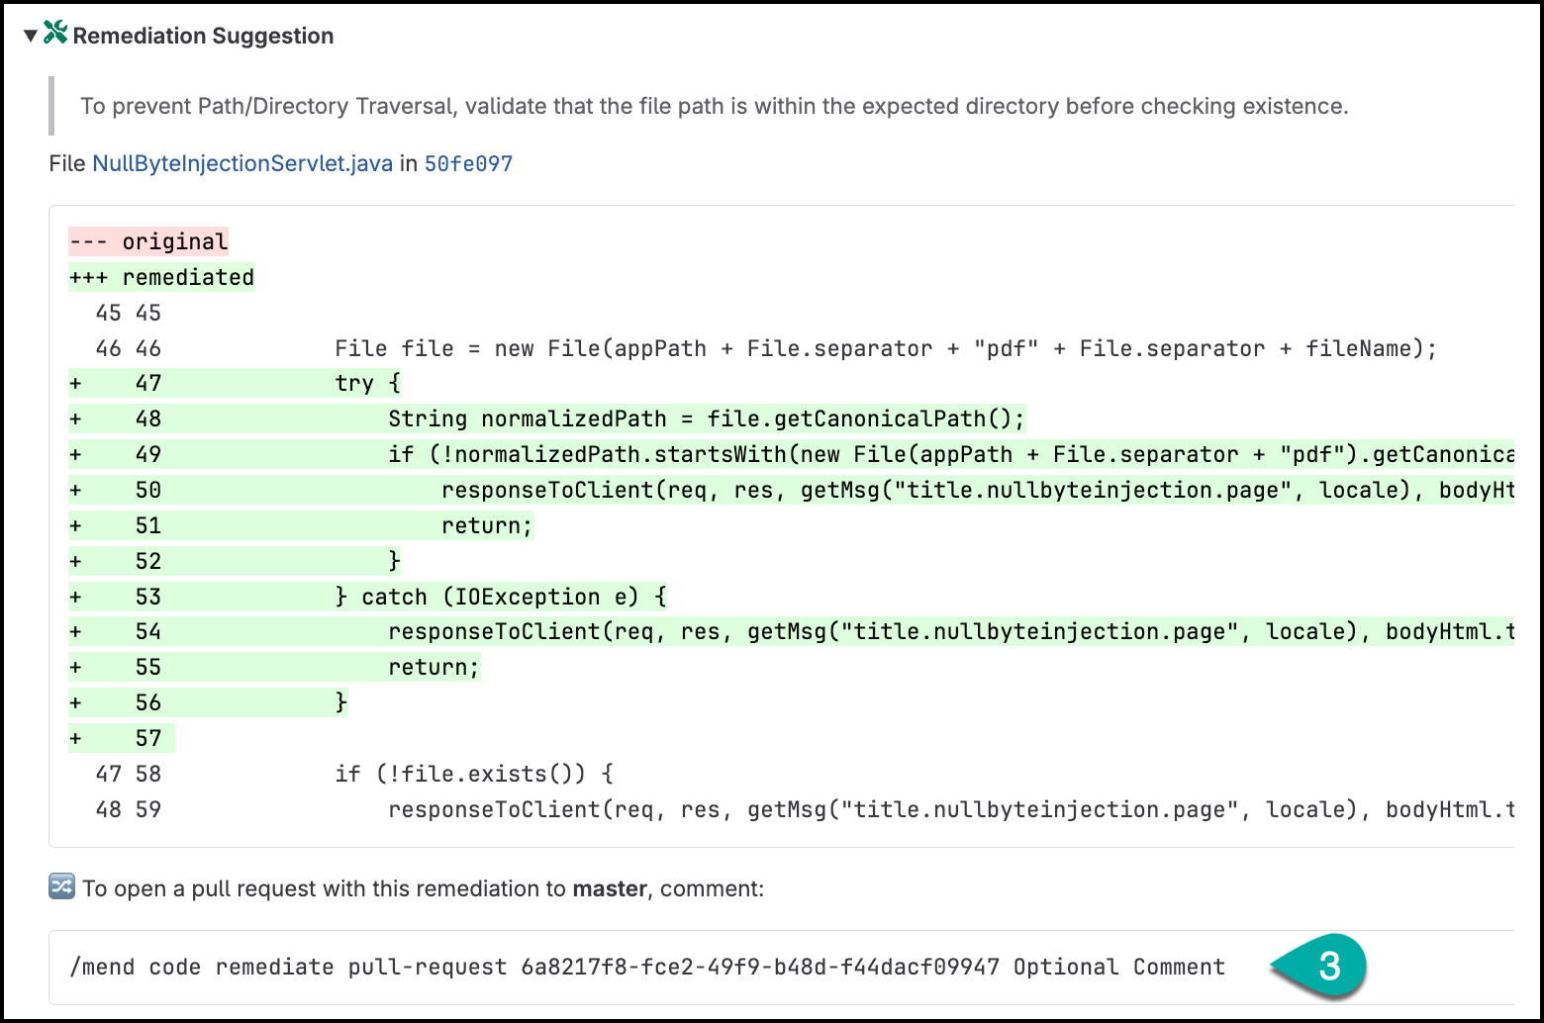Open NullByteInjectionServlet.java file link
The image size is (1544, 1023).
tap(242, 163)
